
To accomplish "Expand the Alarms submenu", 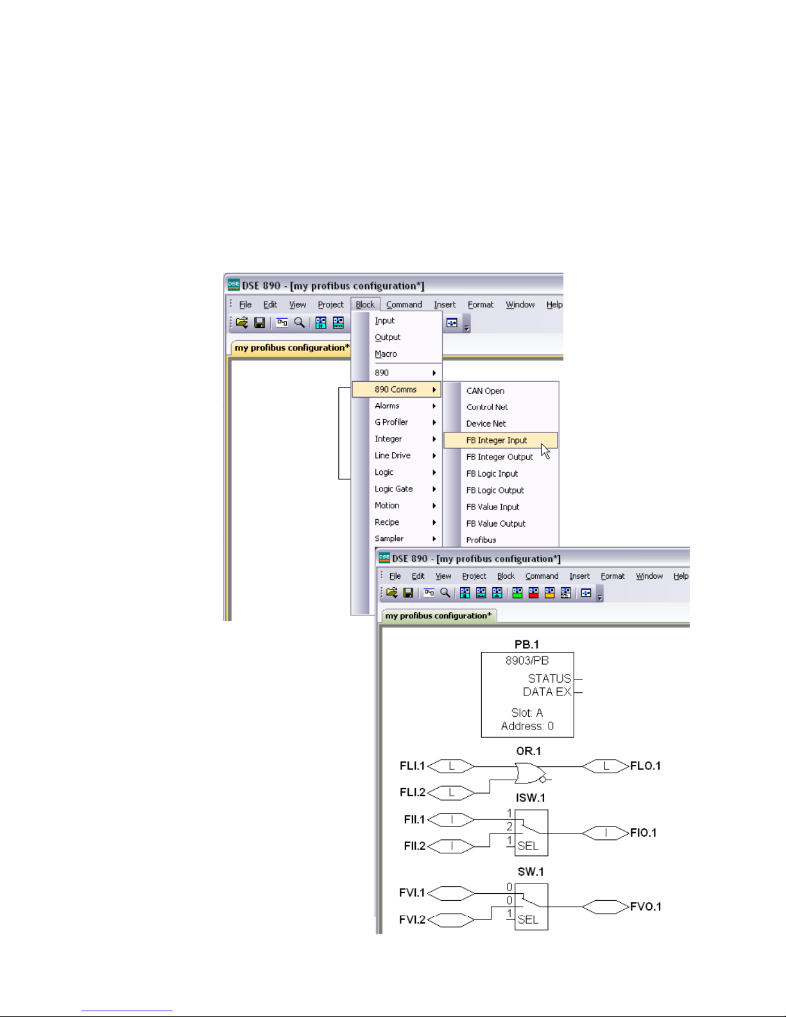I will 397,406.
